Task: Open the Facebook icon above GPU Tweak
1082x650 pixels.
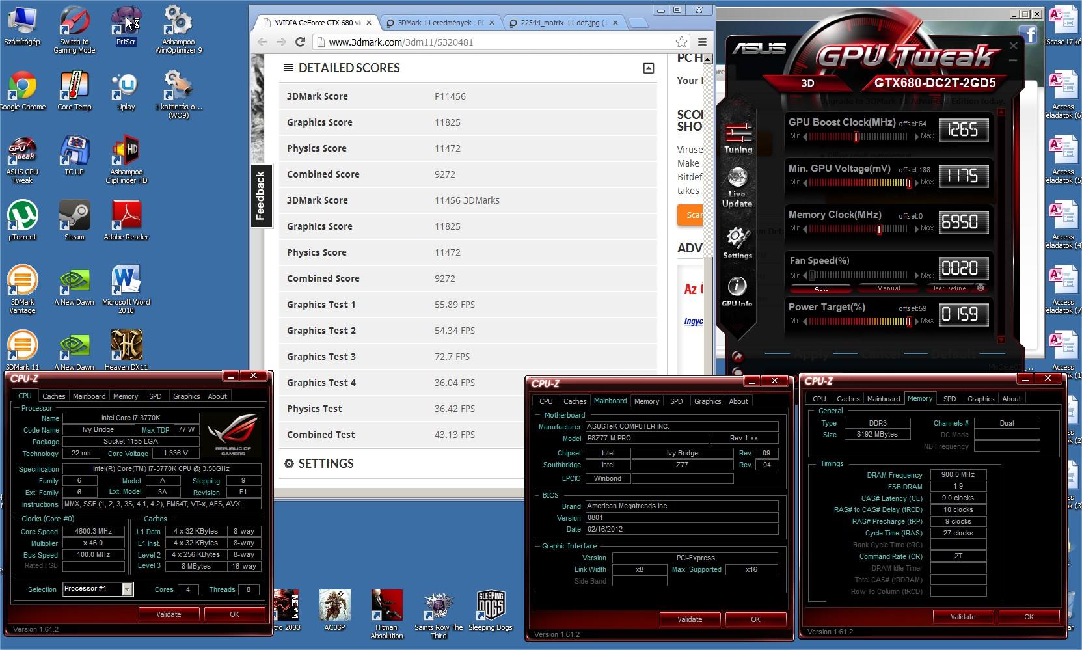Action: tap(1029, 34)
